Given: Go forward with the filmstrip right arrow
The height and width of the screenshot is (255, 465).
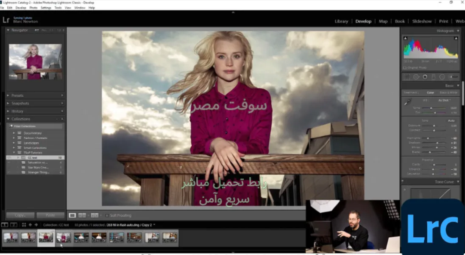Looking at the screenshot, I should [x=36, y=225].
